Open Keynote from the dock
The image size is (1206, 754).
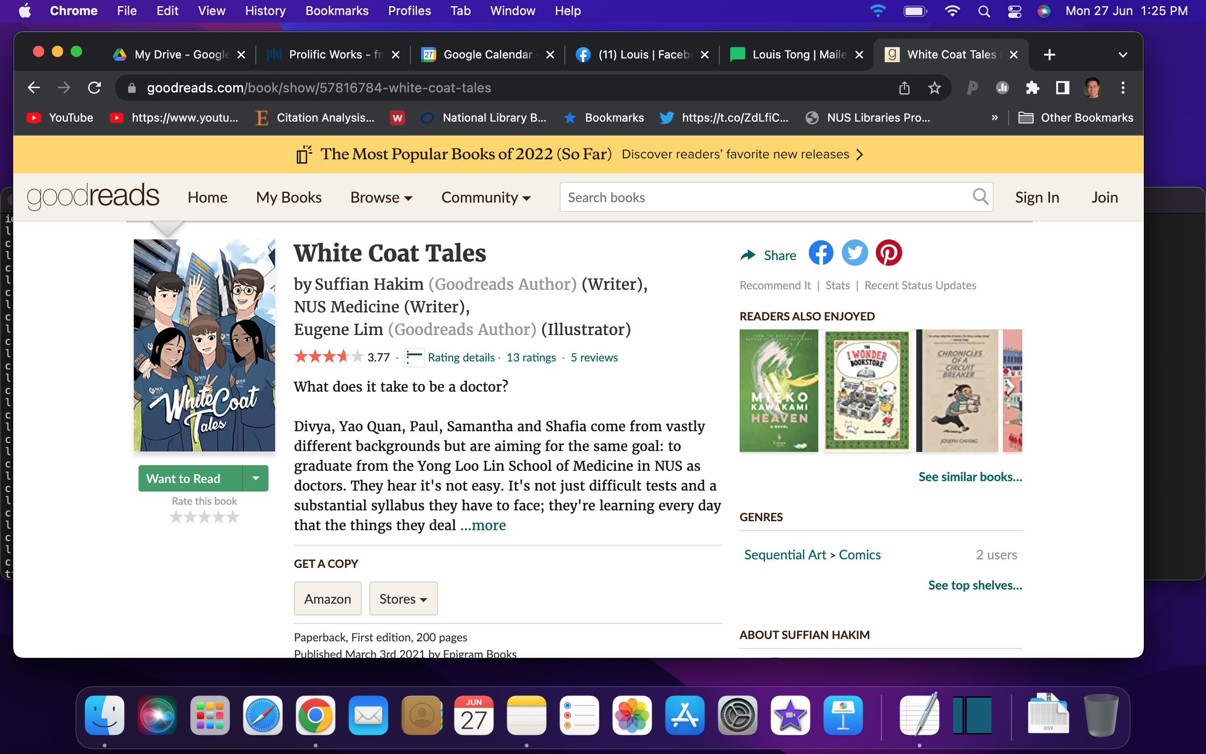[x=843, y=715]
